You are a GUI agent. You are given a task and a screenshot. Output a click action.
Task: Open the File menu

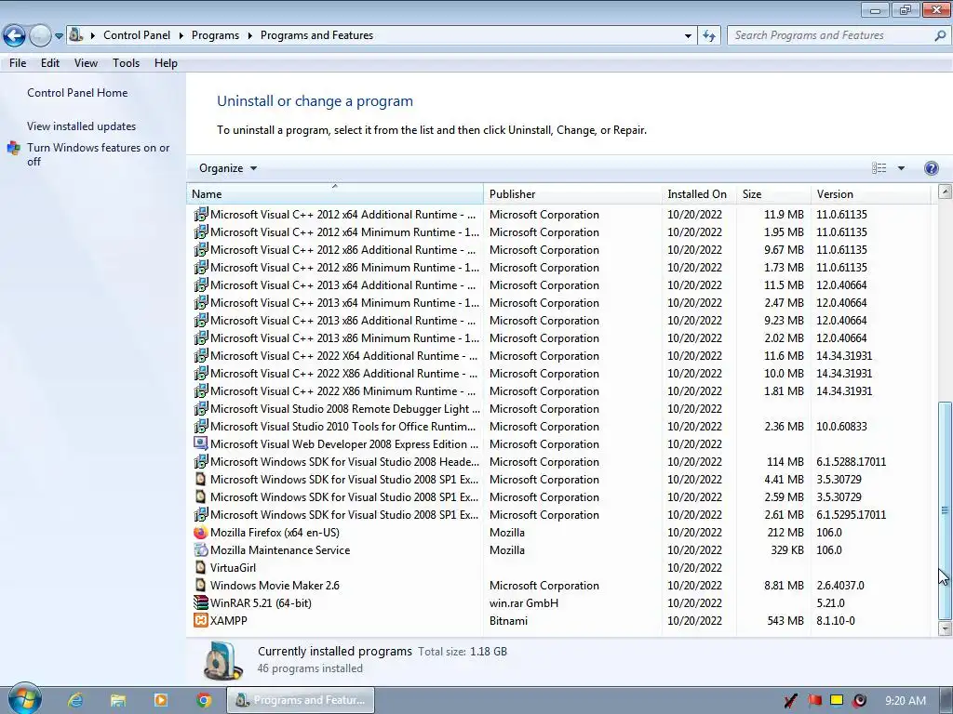tap(18, 63)
